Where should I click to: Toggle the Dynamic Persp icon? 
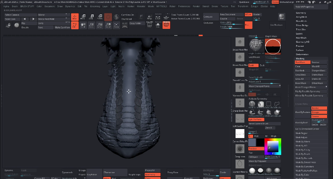tap(166, 25)
